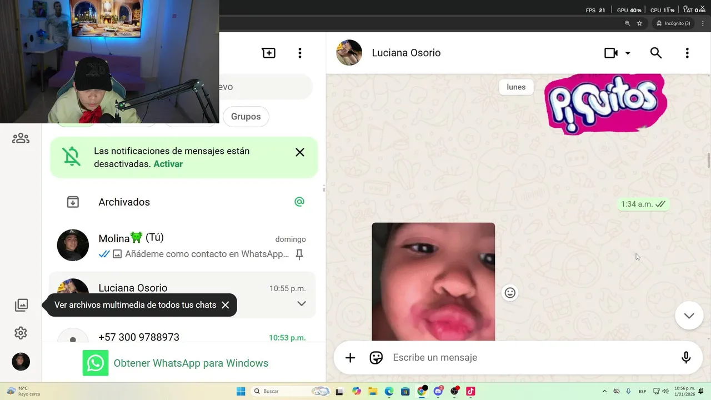Open Google Chrome from the taskbar
The height and width of the screenshot is (400, 711).
click(422, 391)
